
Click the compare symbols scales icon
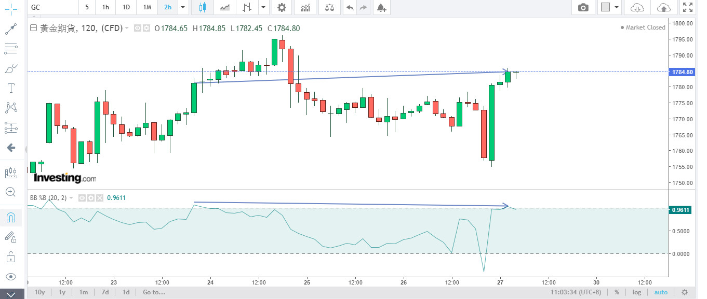(329, 7)
